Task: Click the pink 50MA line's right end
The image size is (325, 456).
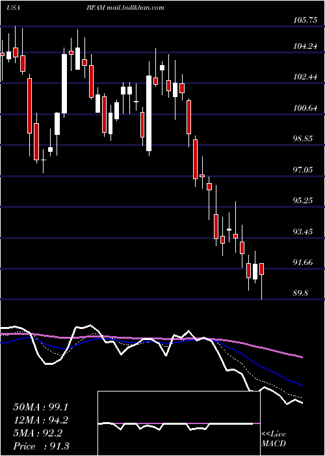Action: coord(302,357)
